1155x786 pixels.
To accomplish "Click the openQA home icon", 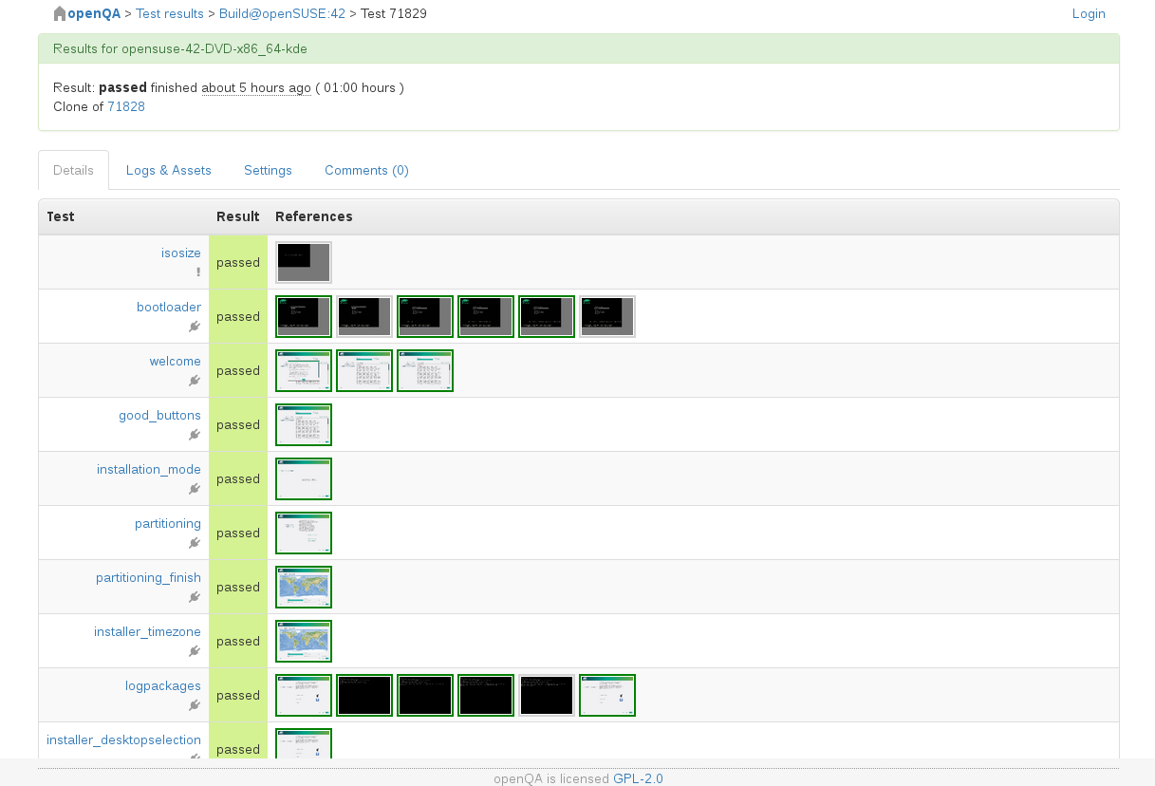I will (60, 14).
